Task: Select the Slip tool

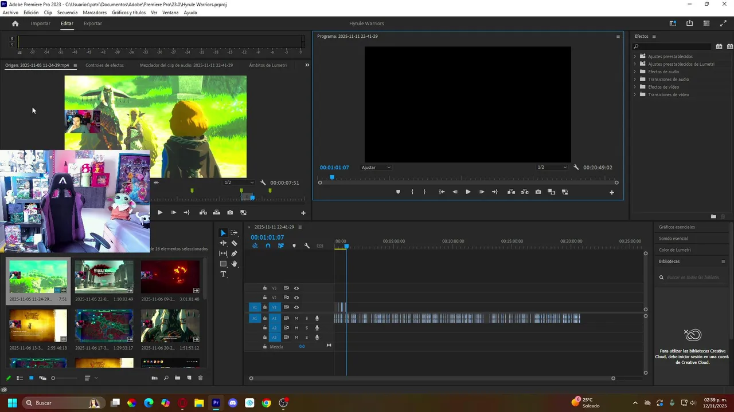Action: (223, 253)
